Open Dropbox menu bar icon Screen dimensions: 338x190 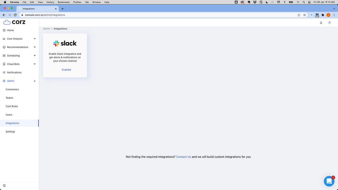(255, 2)
